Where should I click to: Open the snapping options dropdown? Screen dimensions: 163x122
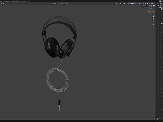[65, 3]
